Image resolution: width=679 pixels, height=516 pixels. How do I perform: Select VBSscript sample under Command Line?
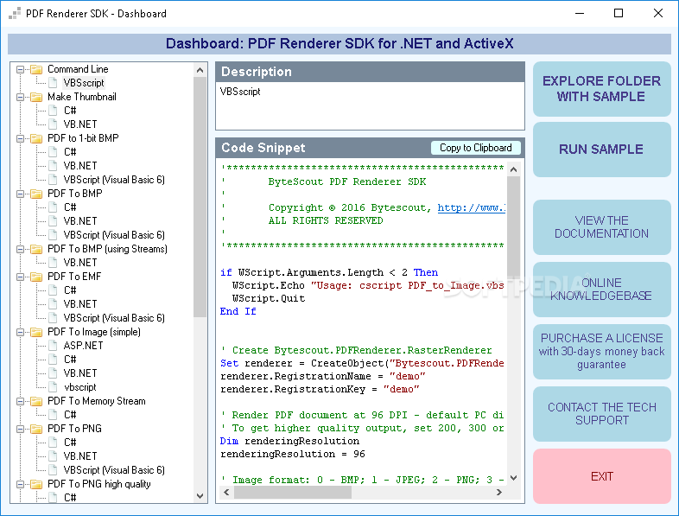(x=84, y=83)
